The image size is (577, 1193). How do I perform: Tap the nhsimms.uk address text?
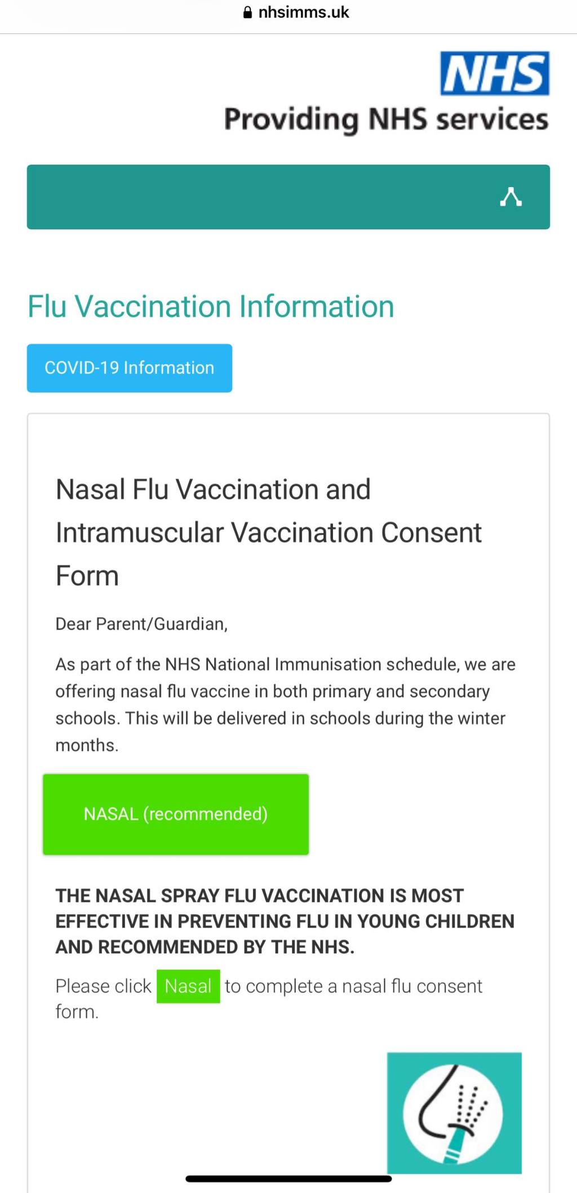[304, 12]
